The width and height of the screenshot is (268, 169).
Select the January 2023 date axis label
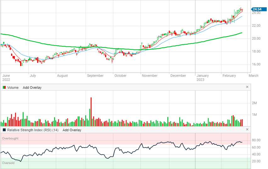[x=202, y=77]
